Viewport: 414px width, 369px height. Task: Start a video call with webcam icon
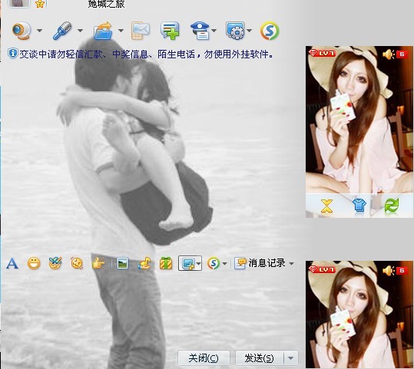pos(22,31)
